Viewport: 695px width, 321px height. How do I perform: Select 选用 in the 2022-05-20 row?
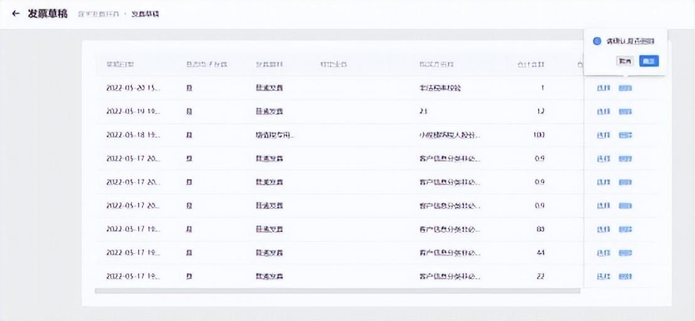tap(603, 88)
